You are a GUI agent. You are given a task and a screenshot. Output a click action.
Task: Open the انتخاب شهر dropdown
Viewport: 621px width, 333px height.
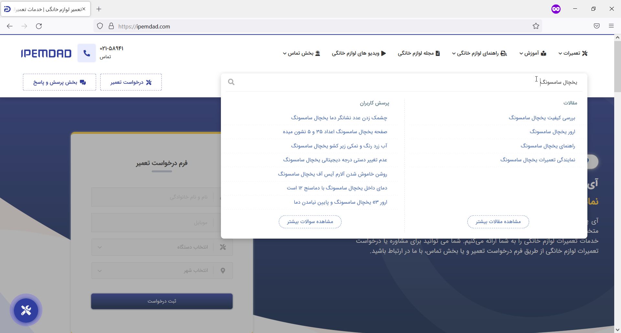(162, 271)
